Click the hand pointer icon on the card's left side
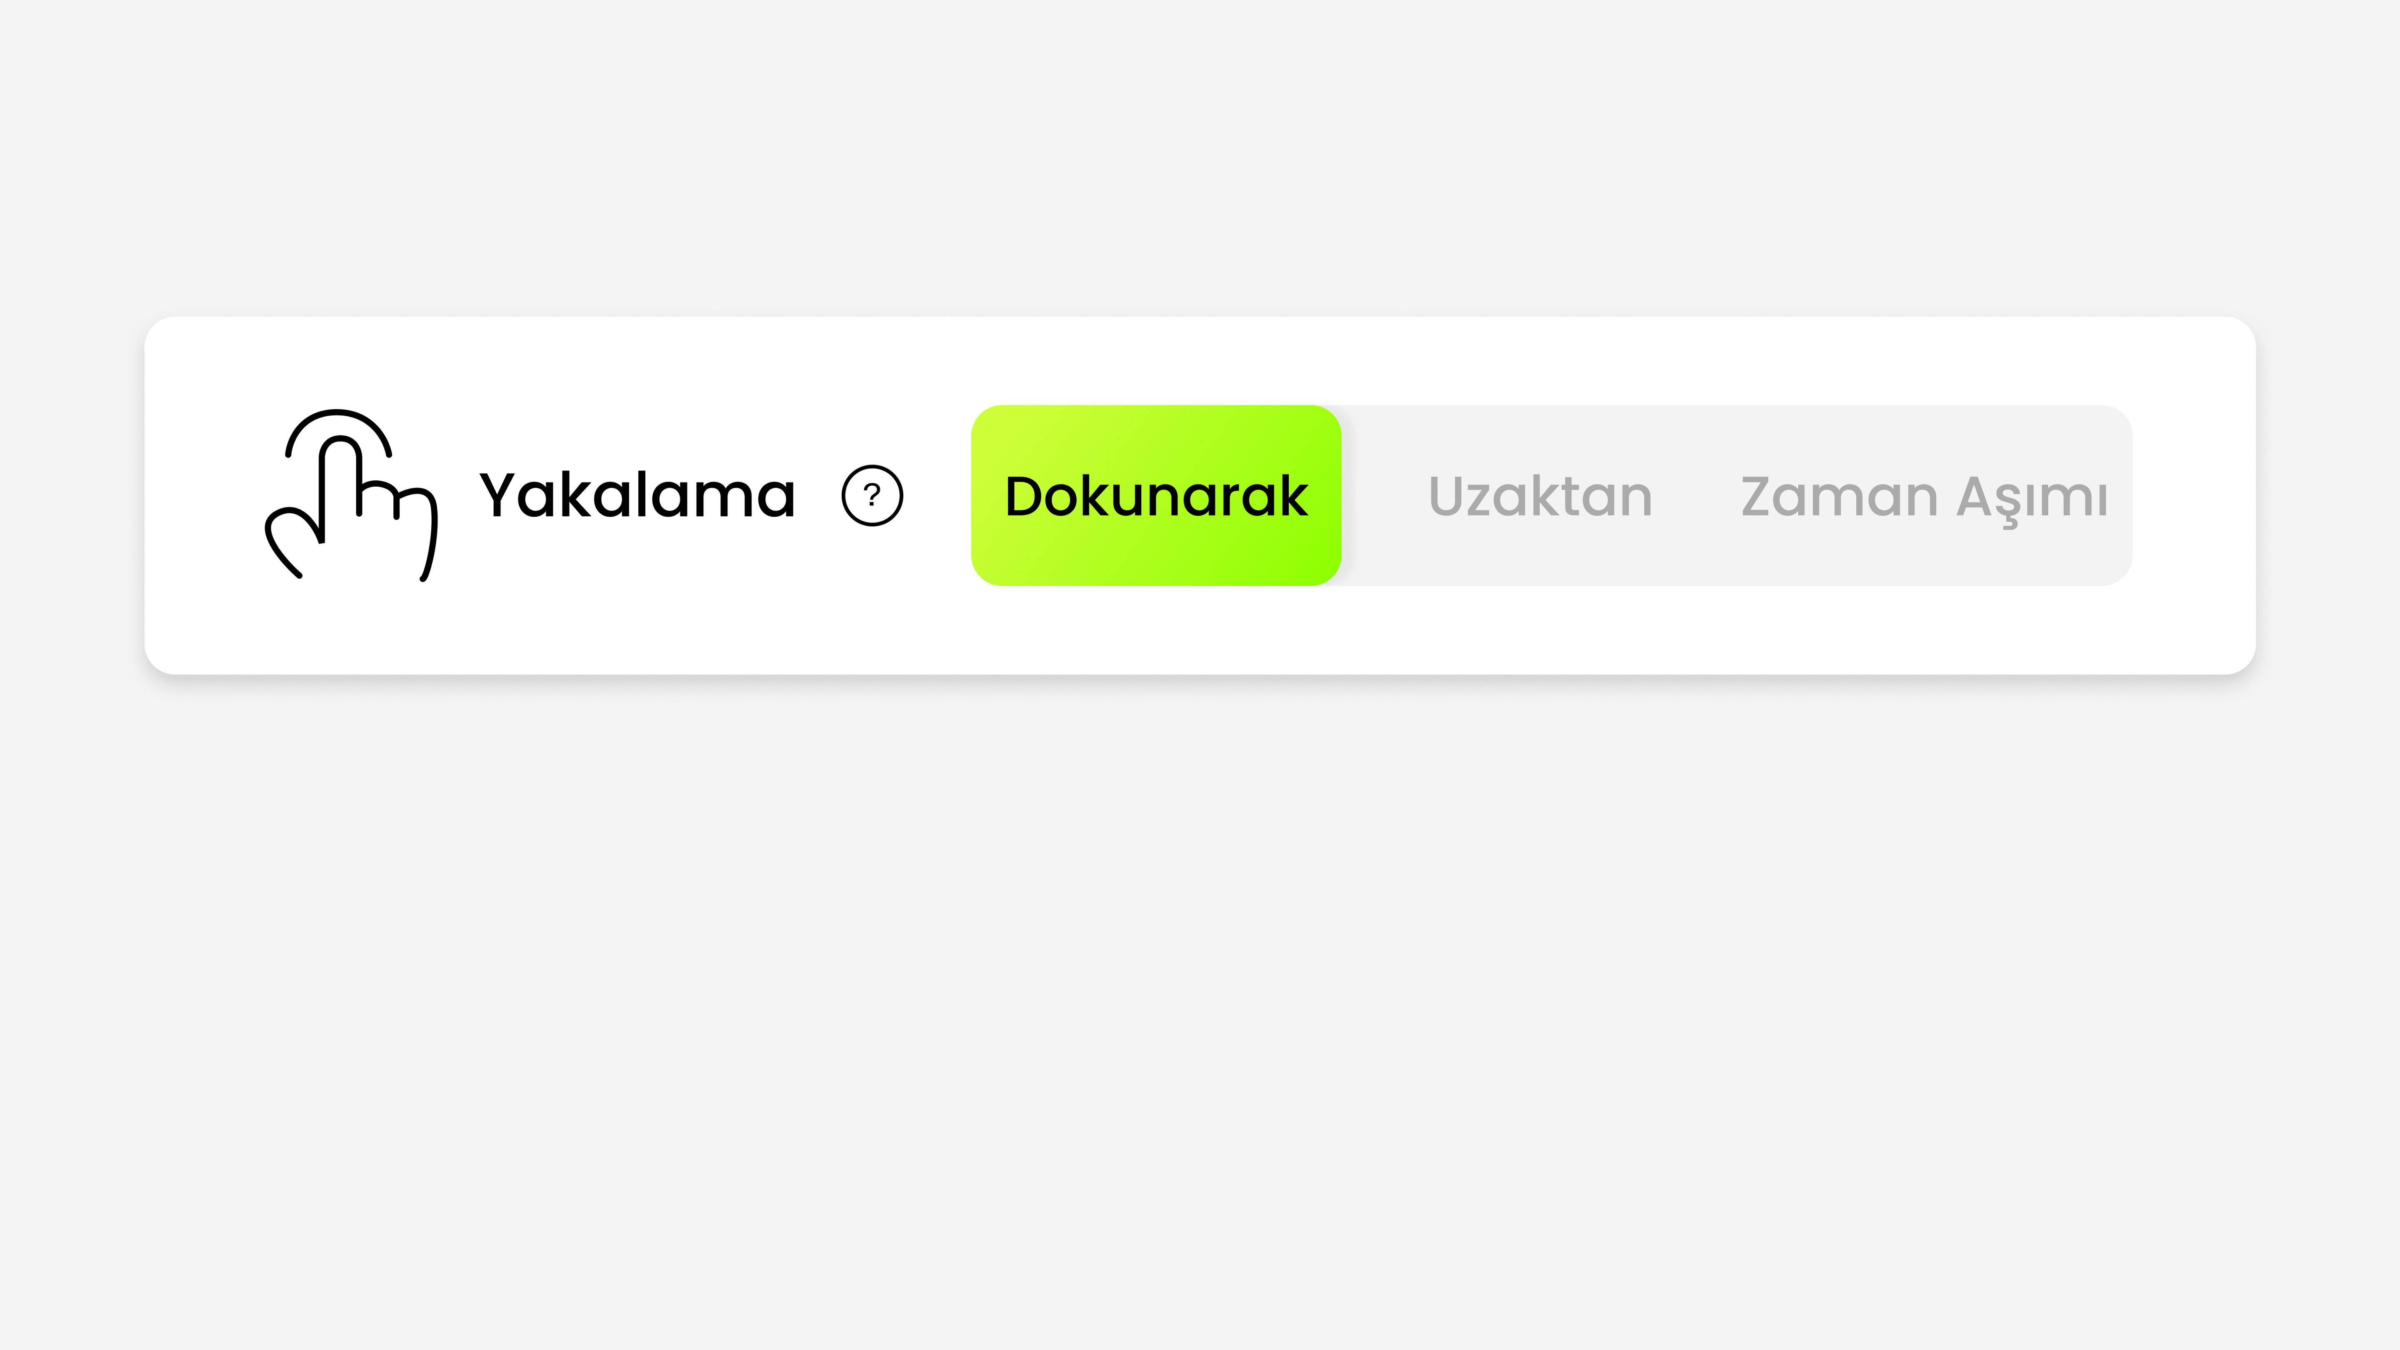The width and height of the screenshot is (2400, 1350). point(351,495)
